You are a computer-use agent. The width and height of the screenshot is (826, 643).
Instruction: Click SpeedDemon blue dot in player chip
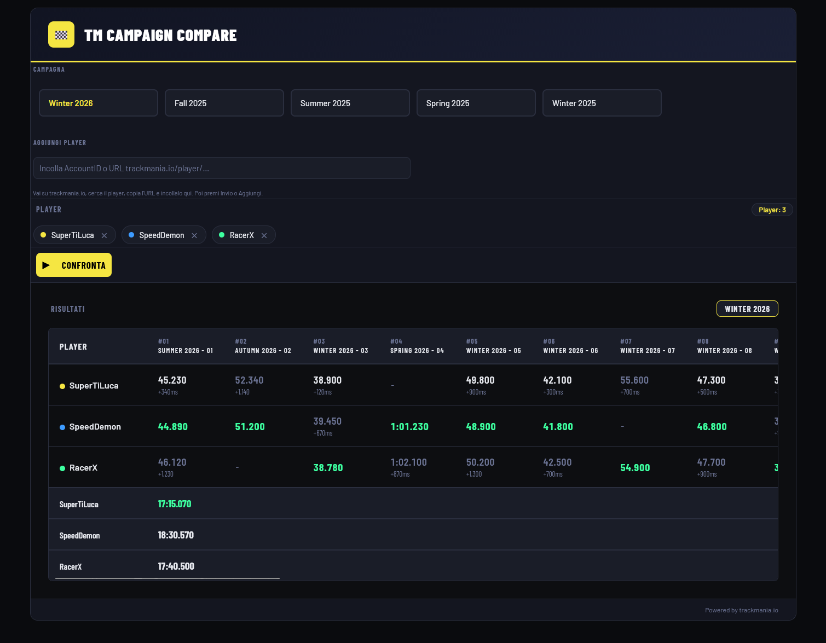(x=131, y=235)
